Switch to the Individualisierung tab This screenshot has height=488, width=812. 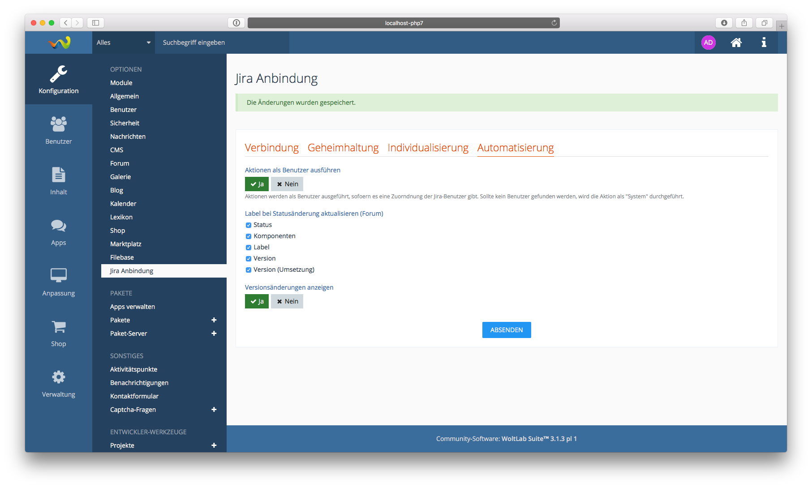428,148
